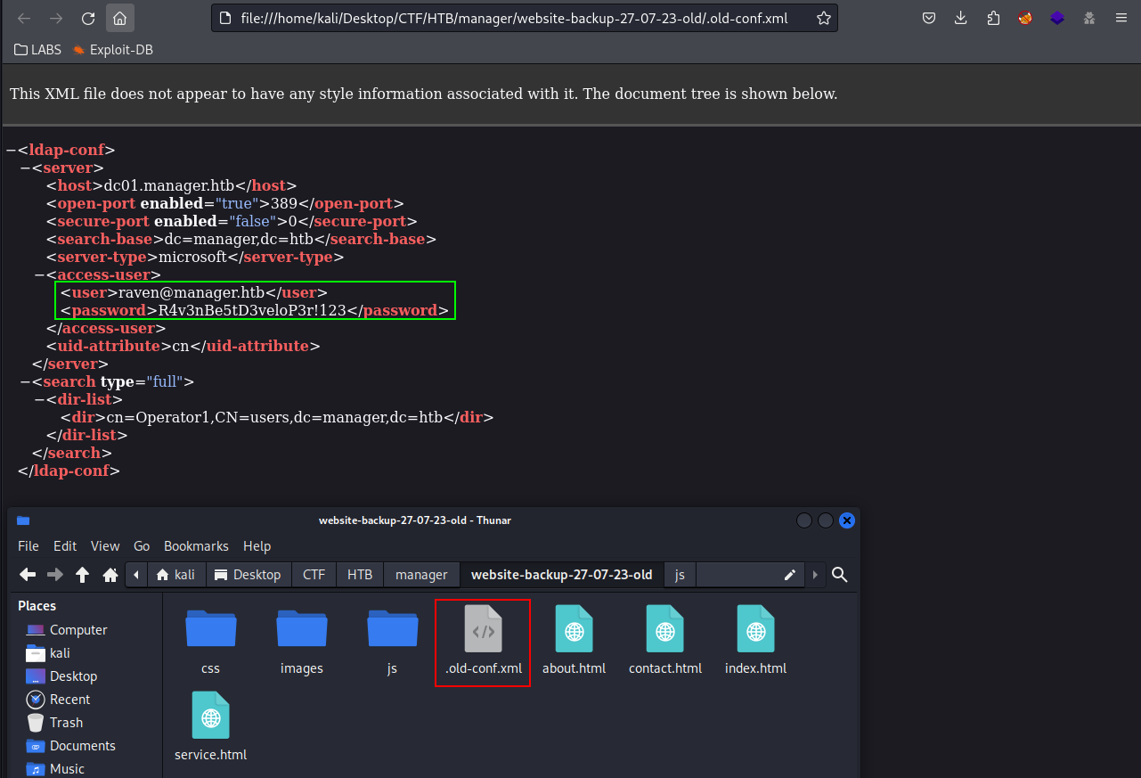Image resolution: width=1141 pixels, height=778 pixels.
Task: Select index.html file
Action: coord(755,640)
